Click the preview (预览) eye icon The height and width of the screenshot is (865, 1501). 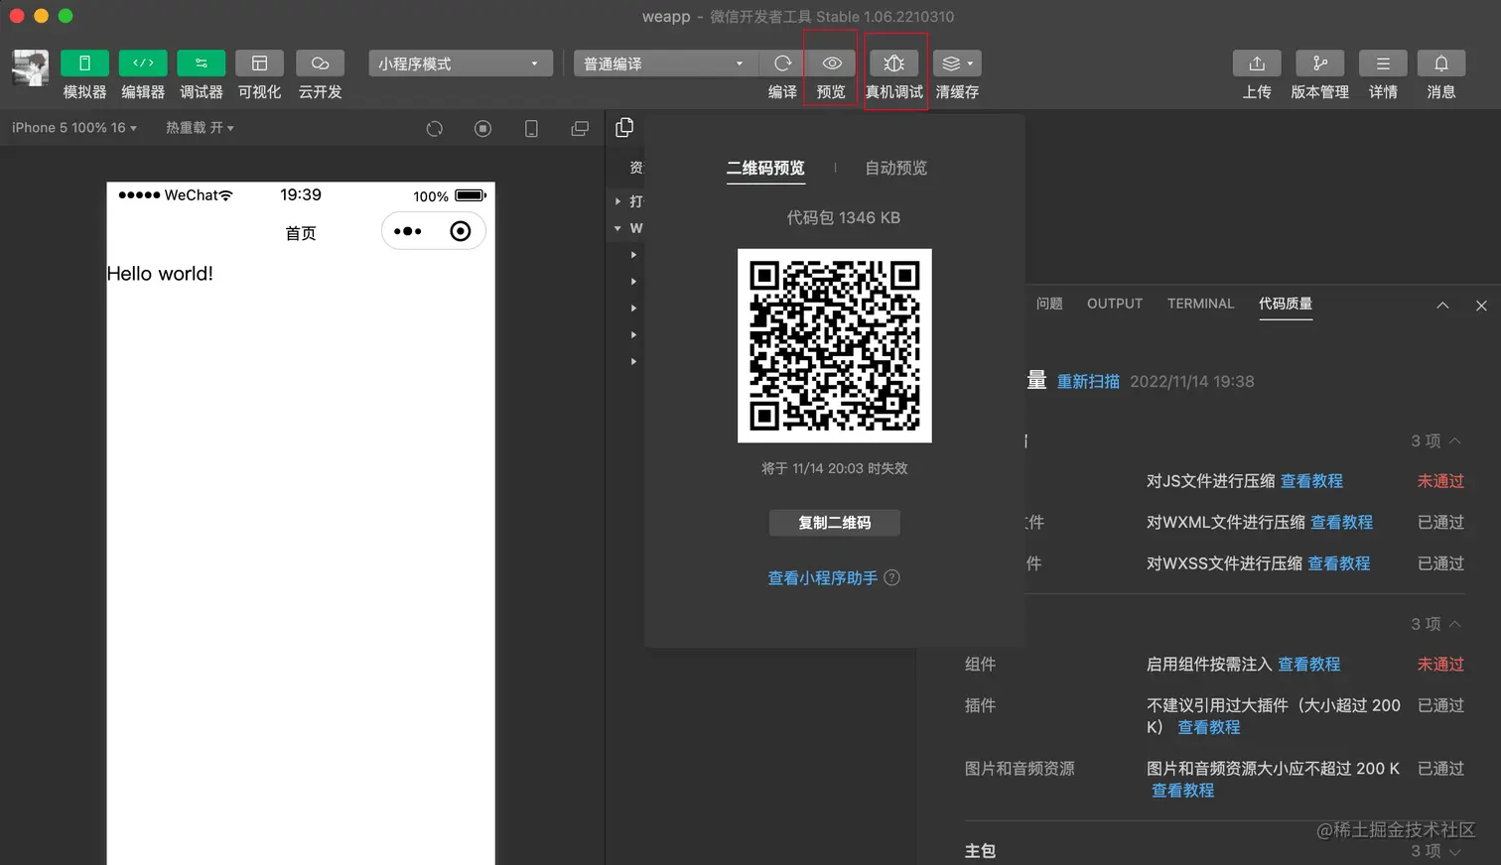click(x=832, y=63)
